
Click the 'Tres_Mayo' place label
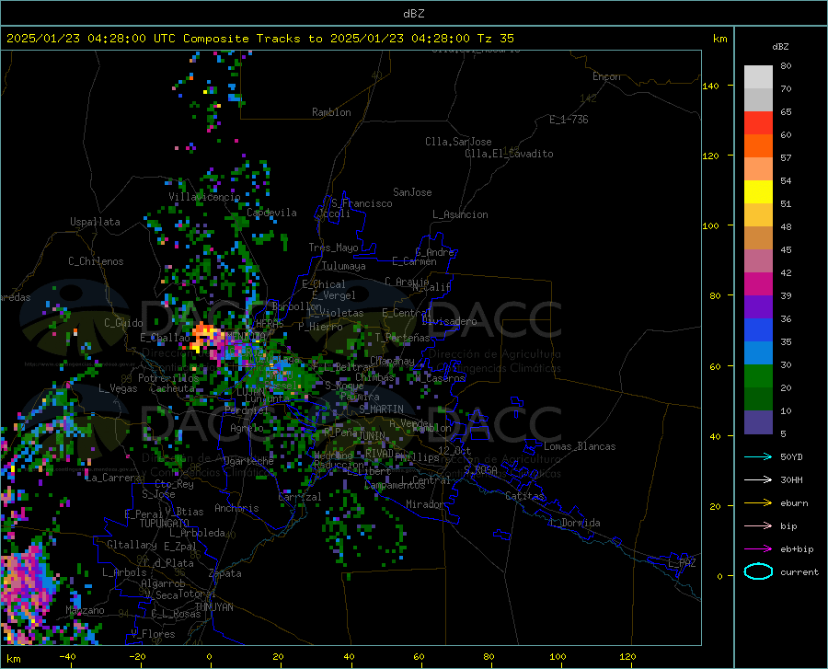coord(333,248)
